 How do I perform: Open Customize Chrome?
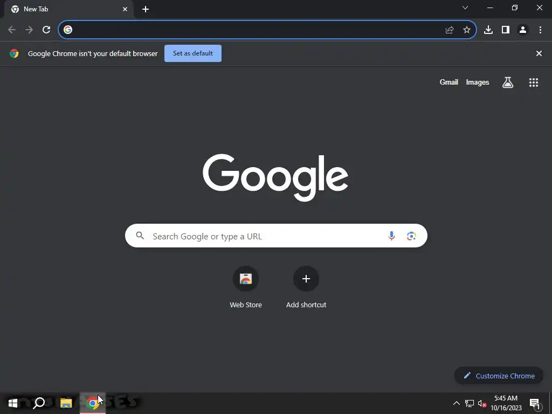[499, 376]
